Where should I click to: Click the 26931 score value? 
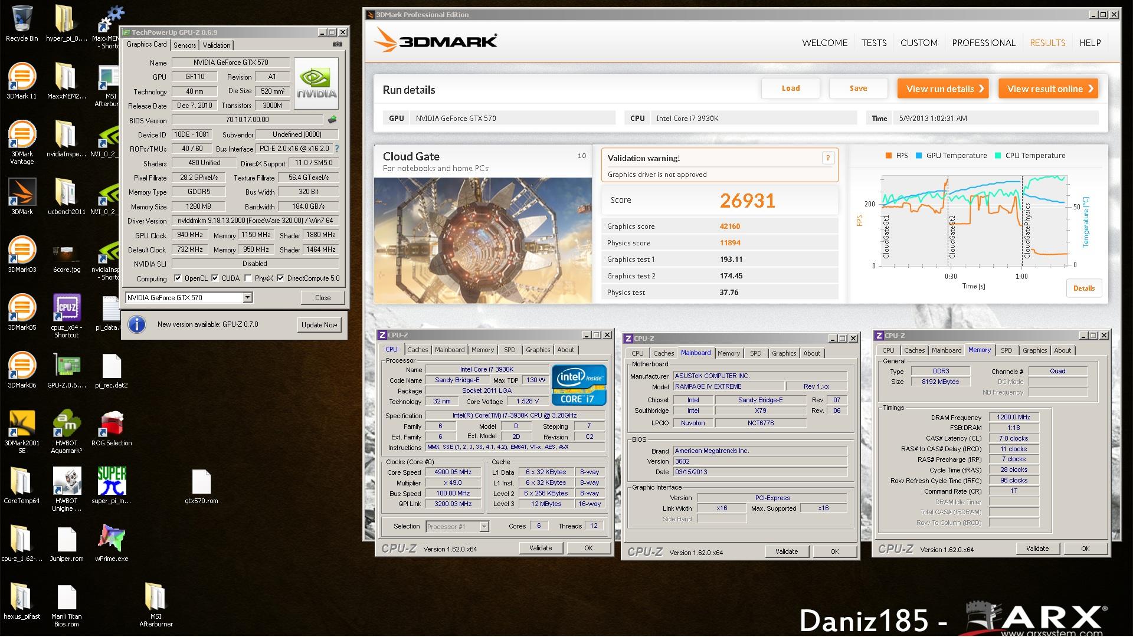tap(747, 201)
